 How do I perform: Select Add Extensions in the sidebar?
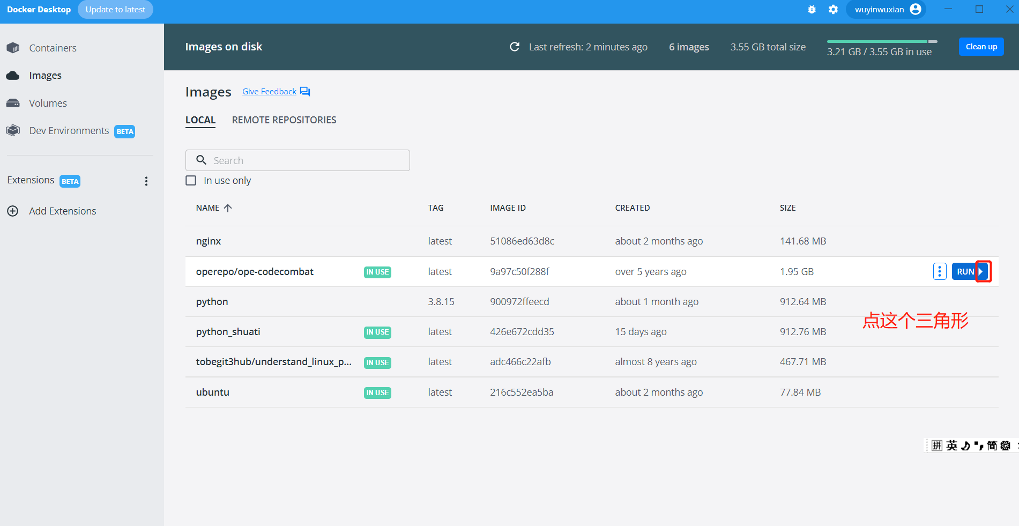pos(63,211)
